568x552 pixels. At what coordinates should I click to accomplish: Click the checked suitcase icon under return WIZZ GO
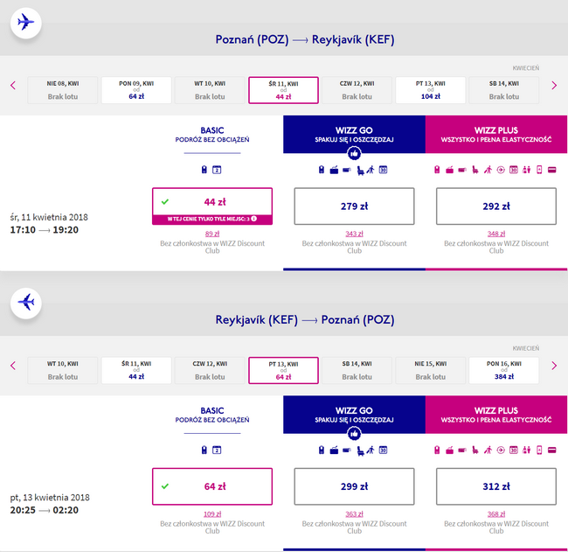click(334, 451)
